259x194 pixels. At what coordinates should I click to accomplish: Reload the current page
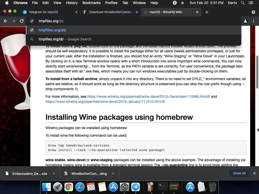tap(22, 21)
